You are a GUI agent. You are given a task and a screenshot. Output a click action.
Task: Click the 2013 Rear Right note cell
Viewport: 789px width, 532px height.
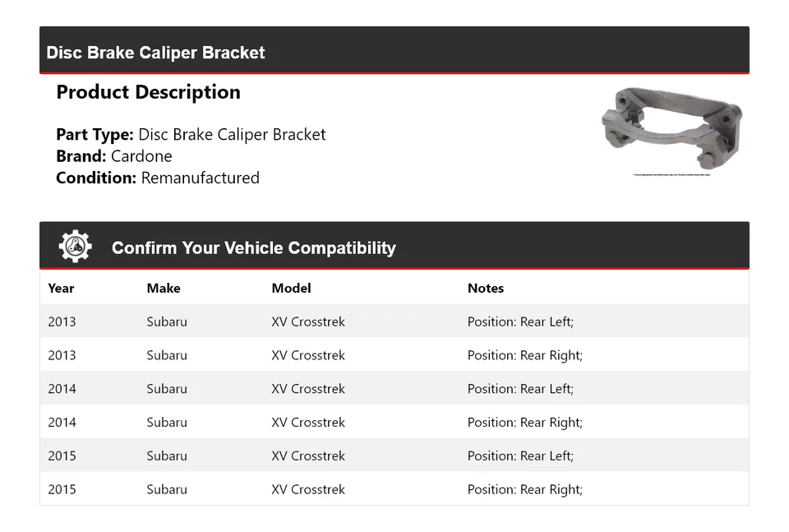[x=524, y=355]
